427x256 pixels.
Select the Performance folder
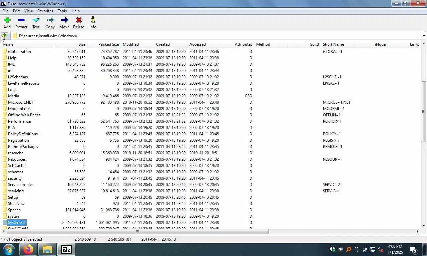tap(19, 121)
